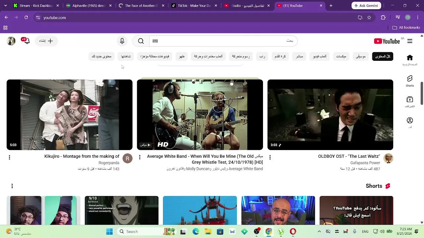Open the OLDBOY OST 'The Last Waltz' title
The image size is (424, 238).
pos(349,156)
